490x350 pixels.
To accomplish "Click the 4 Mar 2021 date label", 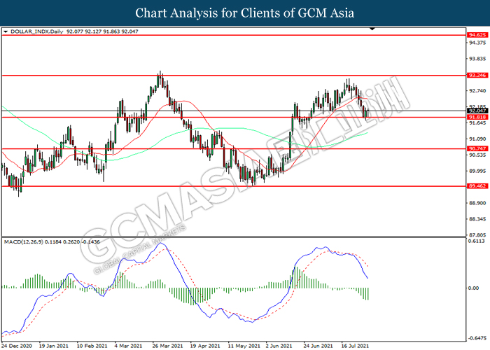I will [x=128, y=346].
